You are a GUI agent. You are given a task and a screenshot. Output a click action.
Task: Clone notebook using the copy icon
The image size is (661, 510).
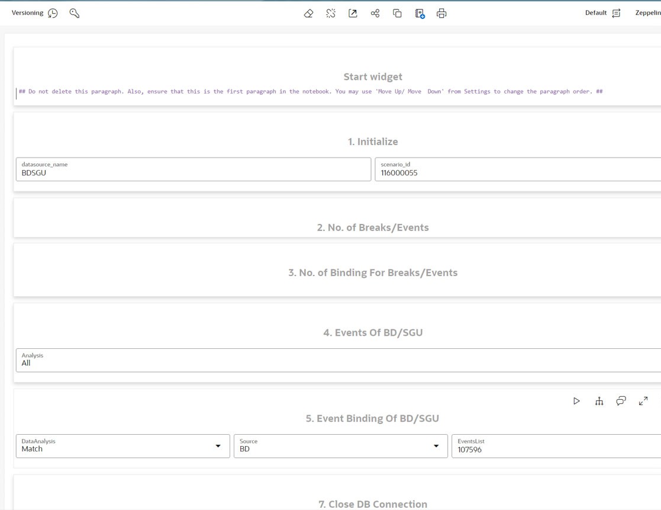(397, 14)
